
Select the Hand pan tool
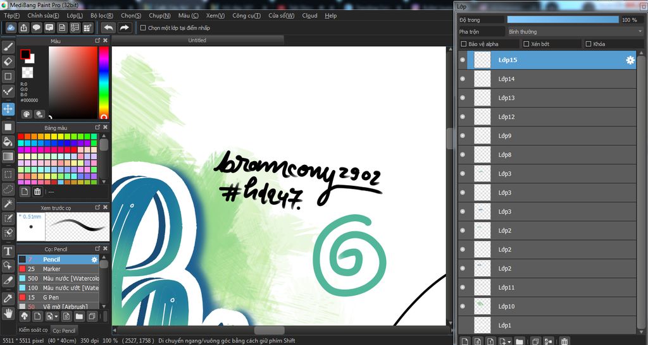(8, 313)
